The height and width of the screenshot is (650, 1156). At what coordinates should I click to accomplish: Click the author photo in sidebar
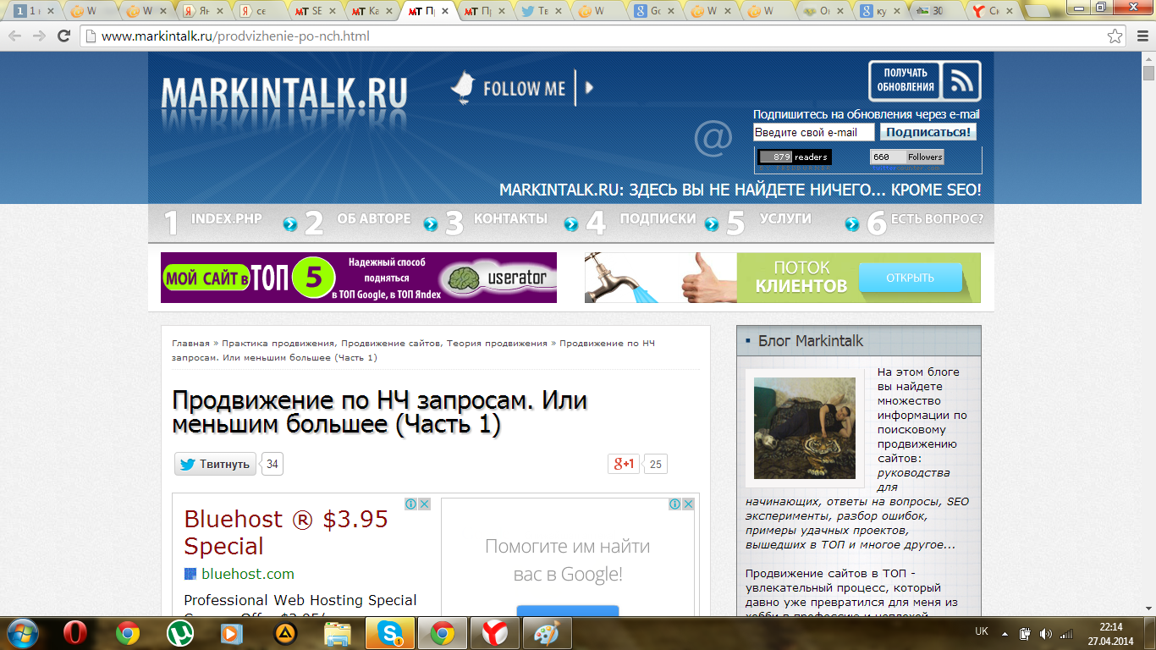pos(805,428)
